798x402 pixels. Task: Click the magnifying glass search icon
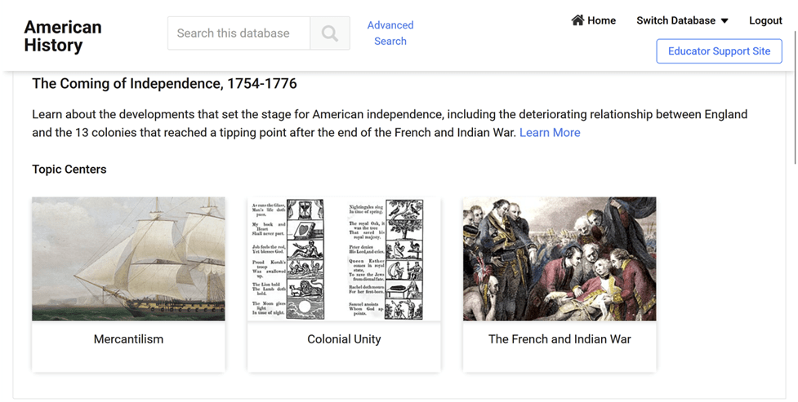point(330,33)
